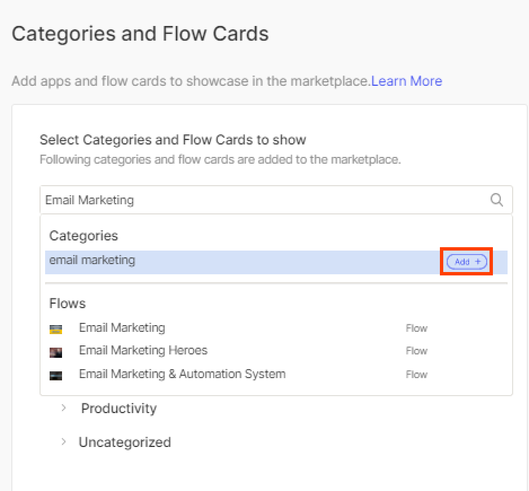Click the Flow tag beside Email Marketing Heroes
Screen dimensions: 529x491
pyautogui.click(x=417, y=351)
